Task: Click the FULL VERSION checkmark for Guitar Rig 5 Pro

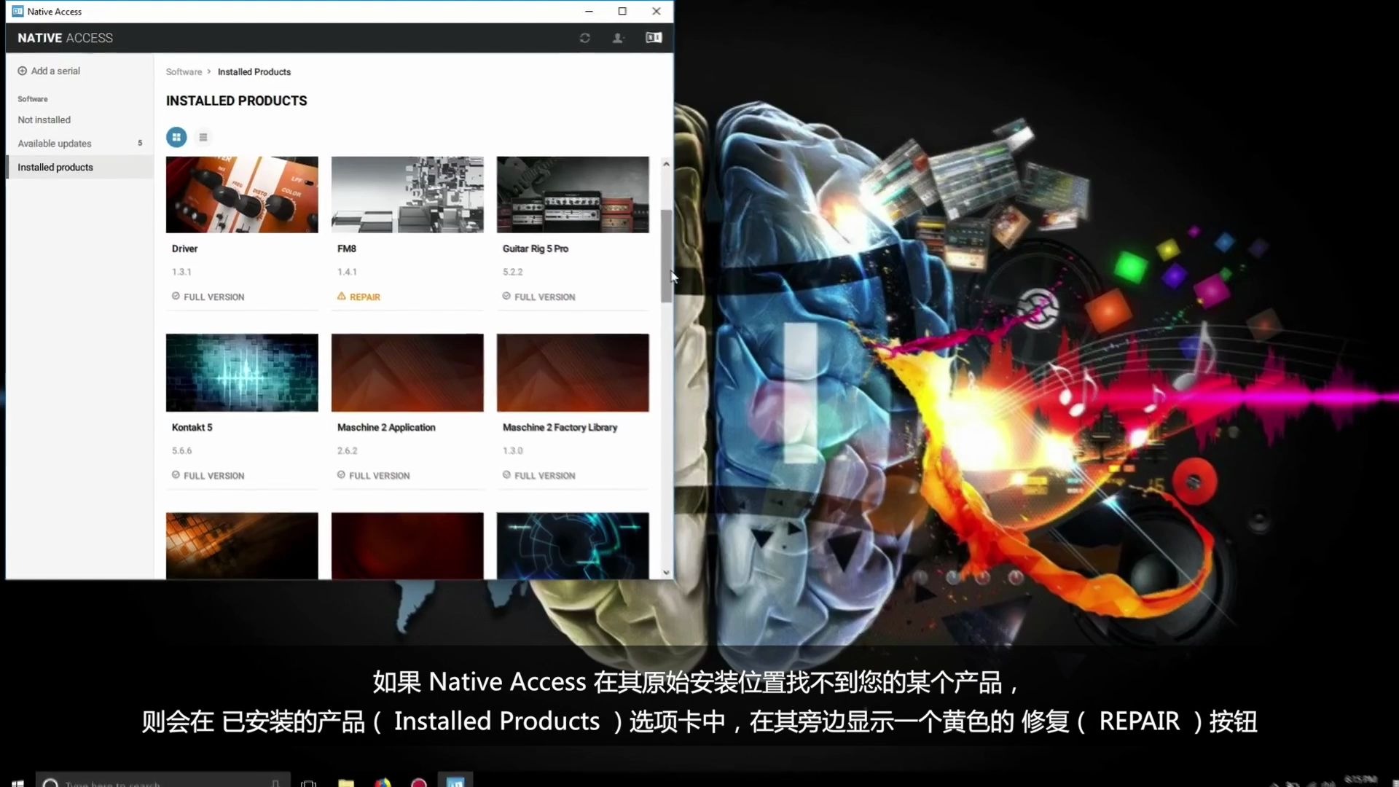Action: pos(506,296)
